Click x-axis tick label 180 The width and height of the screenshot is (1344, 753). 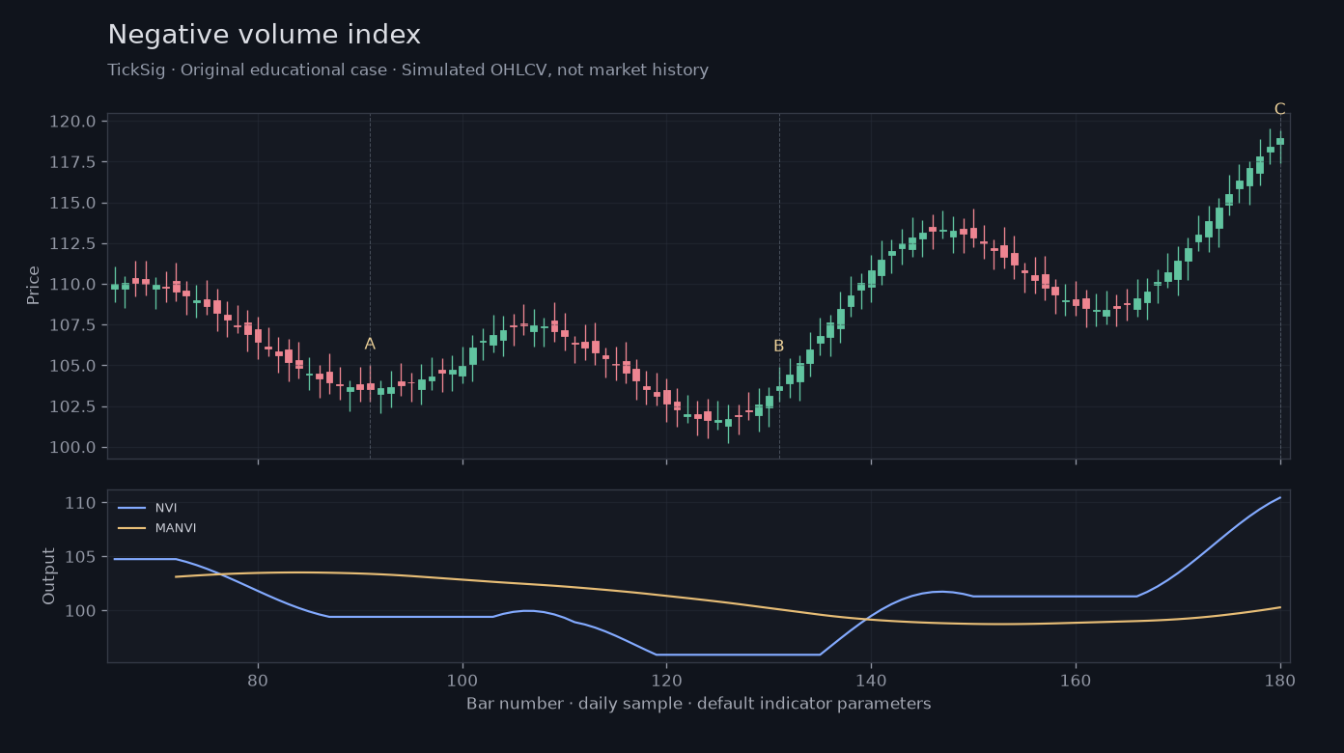pyautogui.click(x=1280, y=679)
